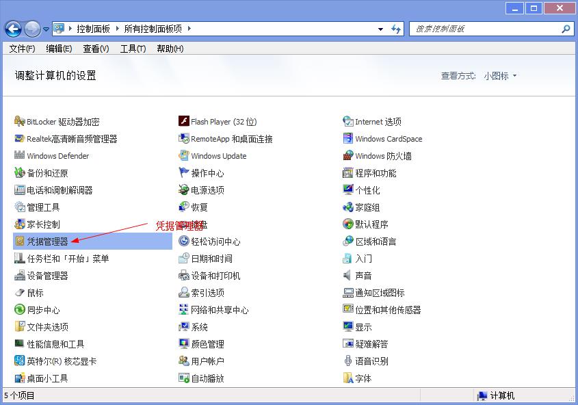
Task: Open 轻松访问中心 icon
Action: point(183,241)
